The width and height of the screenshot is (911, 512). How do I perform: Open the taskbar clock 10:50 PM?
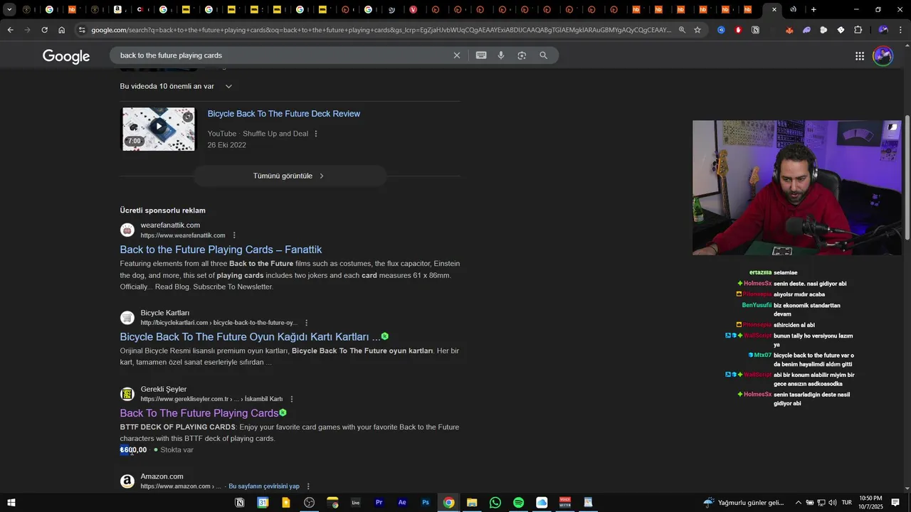click(x=871, y=503)
